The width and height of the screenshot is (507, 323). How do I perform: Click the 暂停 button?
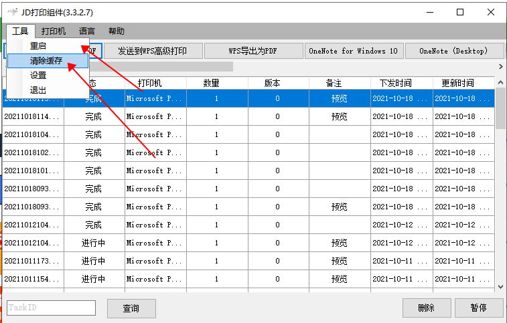479,308
